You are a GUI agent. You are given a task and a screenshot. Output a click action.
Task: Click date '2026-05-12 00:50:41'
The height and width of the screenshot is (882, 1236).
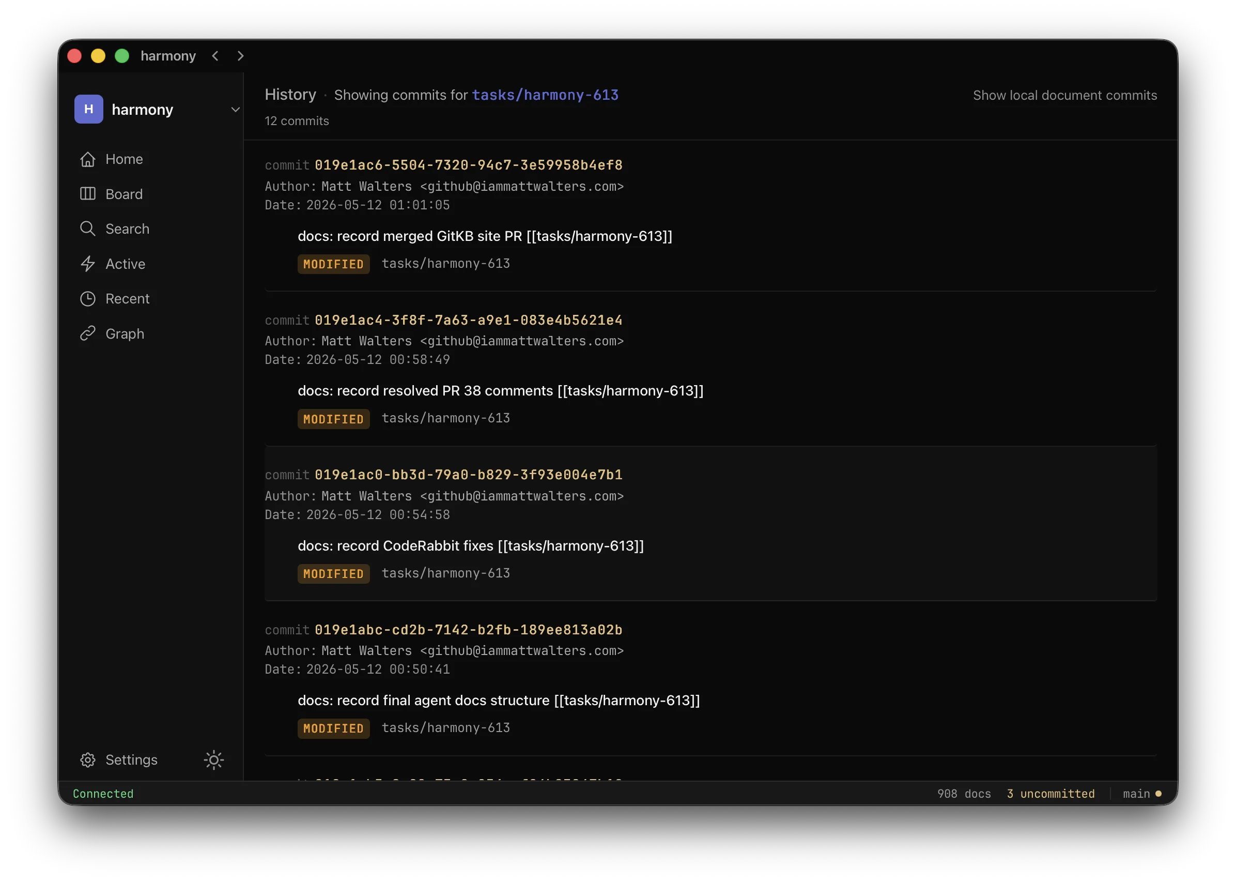pyautogui.click(x=378, y=670)
